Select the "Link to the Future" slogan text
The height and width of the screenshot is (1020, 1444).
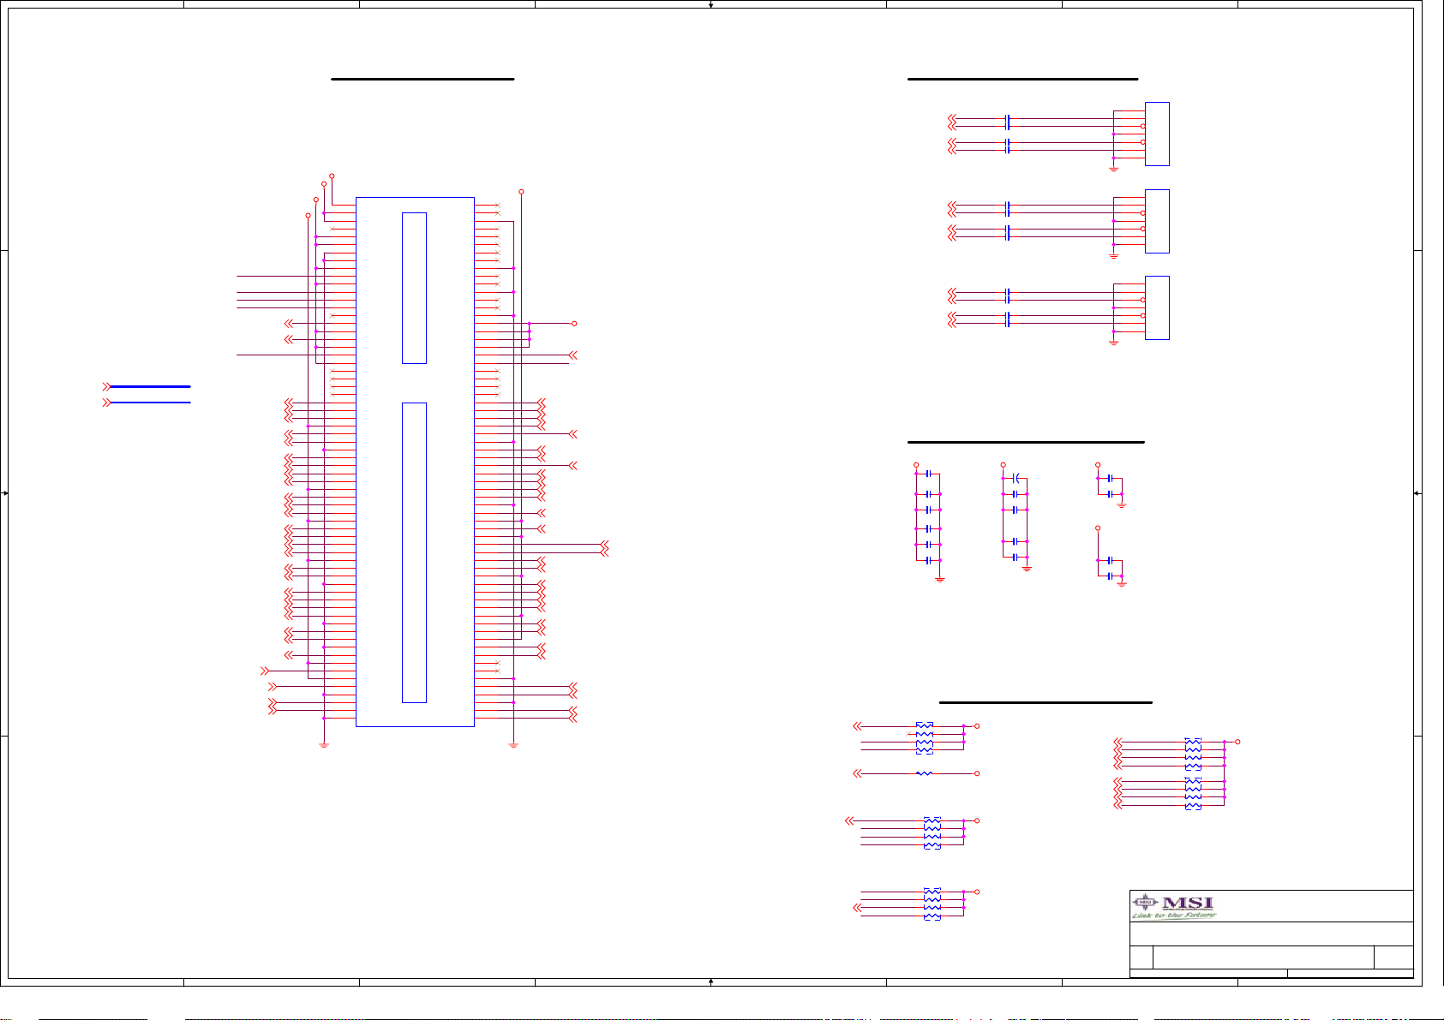[1174, 916]
